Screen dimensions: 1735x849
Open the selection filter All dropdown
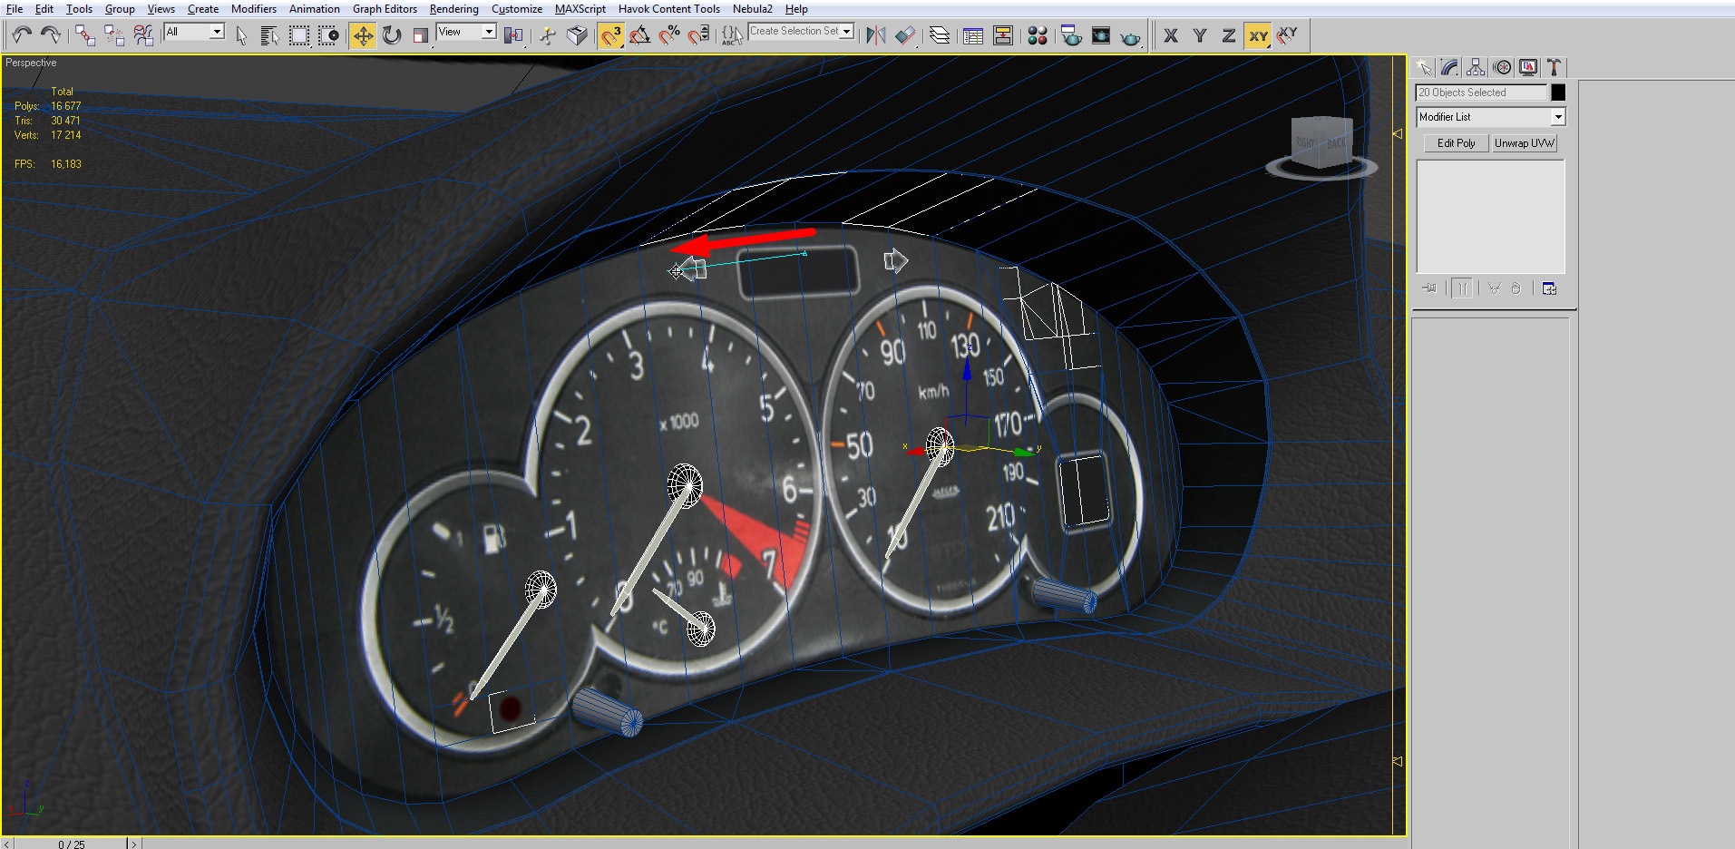pos(217,32)
